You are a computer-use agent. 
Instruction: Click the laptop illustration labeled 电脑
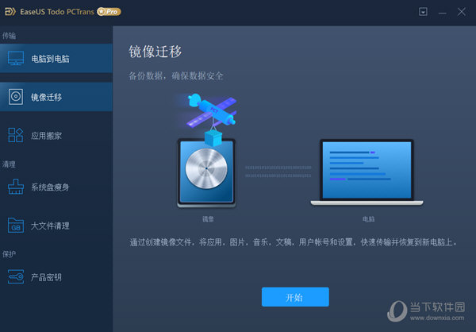pyautogui.click(x=367, y=172)
